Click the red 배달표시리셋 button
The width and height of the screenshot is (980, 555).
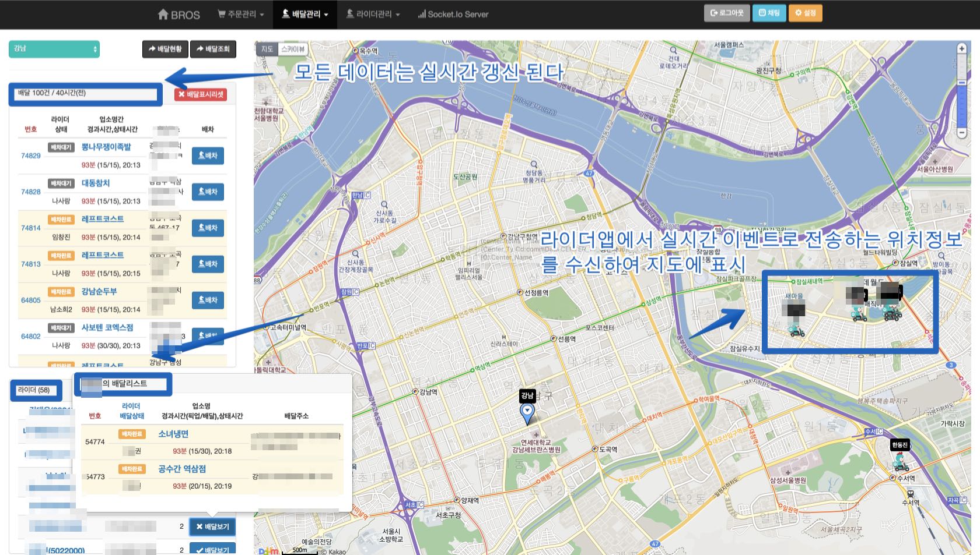(201, 94)
